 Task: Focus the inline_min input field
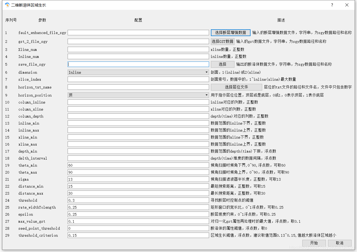[138, 123]
